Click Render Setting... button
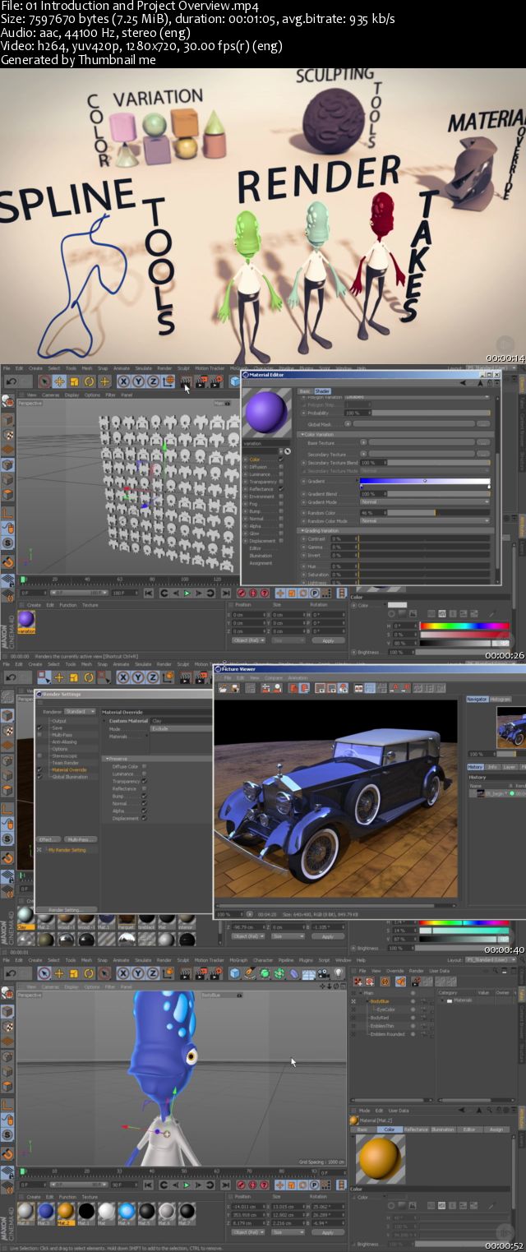Viewport: 526px width, 1252px height. pyautogui.click(x=64, y=910)
